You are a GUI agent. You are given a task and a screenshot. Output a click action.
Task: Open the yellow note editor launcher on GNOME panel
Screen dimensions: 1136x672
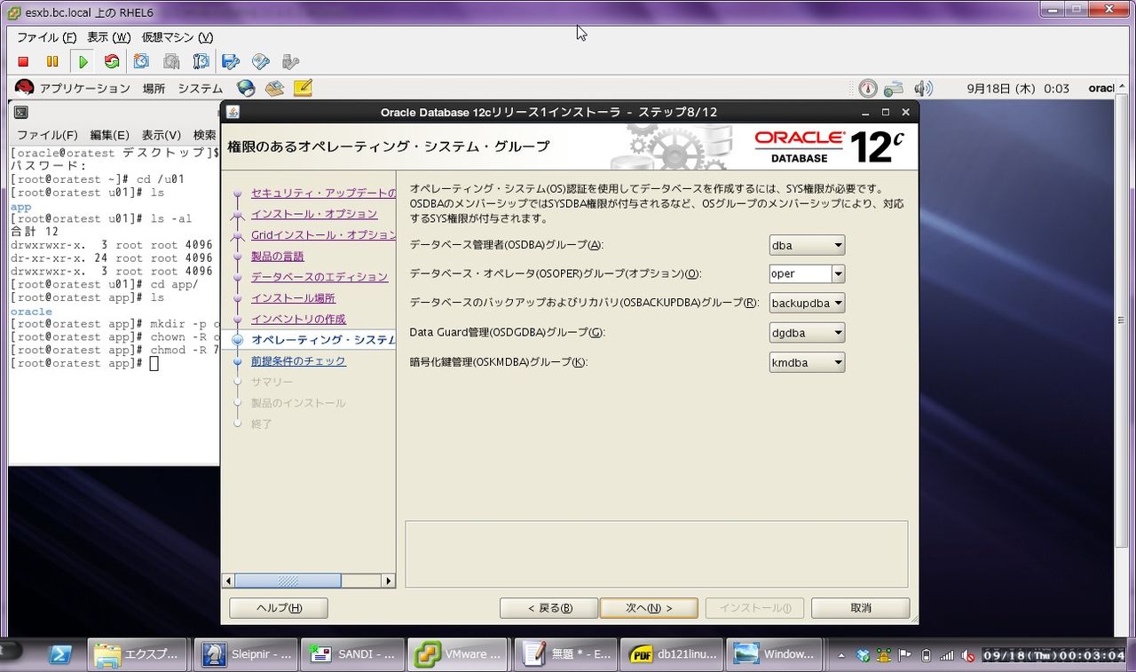pos(303,88)
